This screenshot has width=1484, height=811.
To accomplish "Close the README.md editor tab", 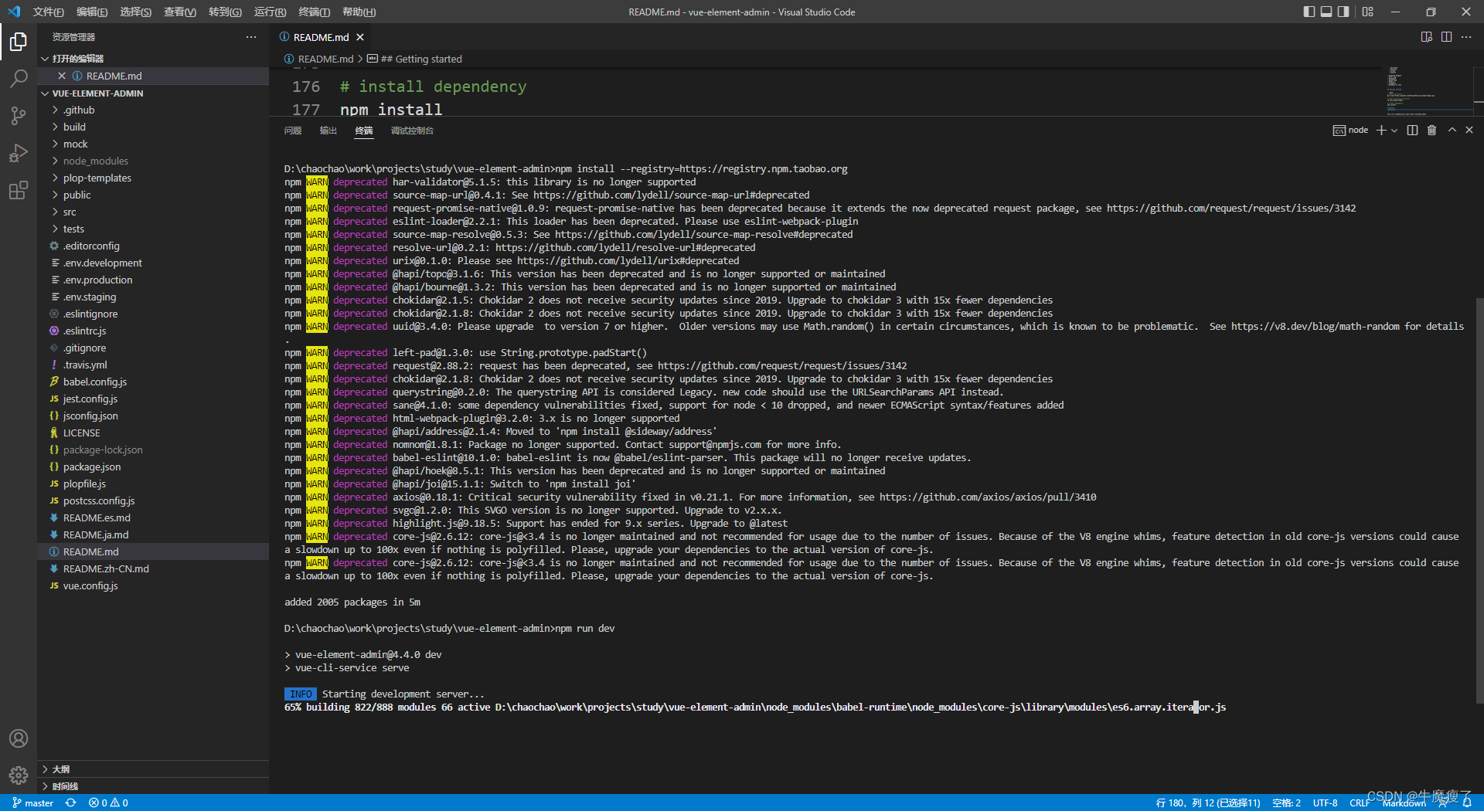I will [x=360, y=37].
